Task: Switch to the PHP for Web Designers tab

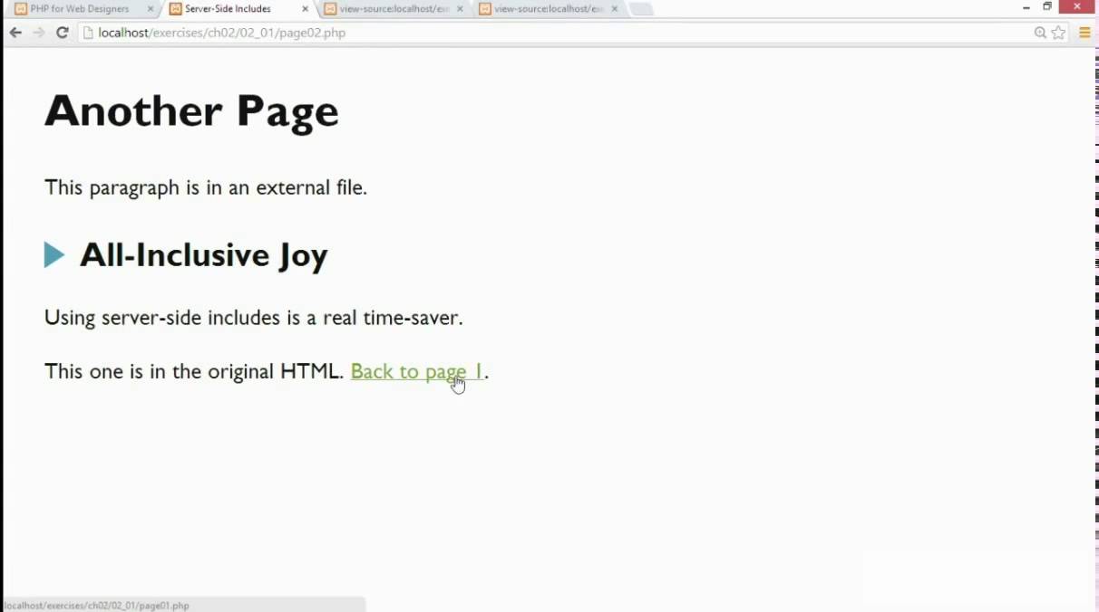Action: [x=80, y=9]
